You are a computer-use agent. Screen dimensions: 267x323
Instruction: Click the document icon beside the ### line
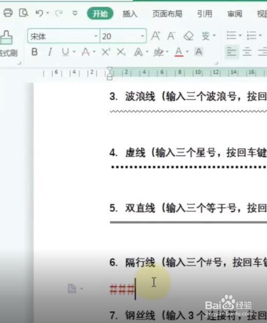click(x=72, y=288)
